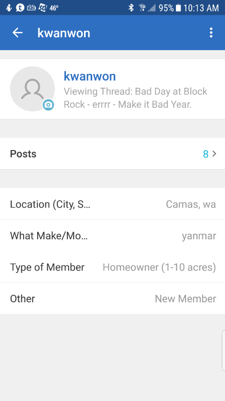Select the What Make/Mo… row

click(x=112, y=235)
